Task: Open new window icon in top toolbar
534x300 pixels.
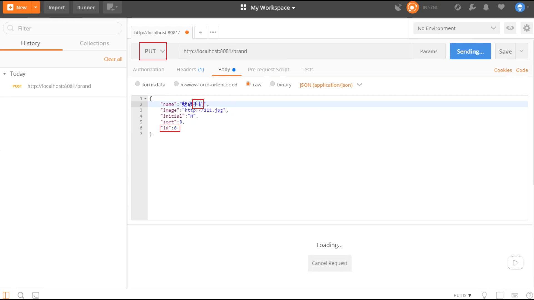Action: coord(112,8)
